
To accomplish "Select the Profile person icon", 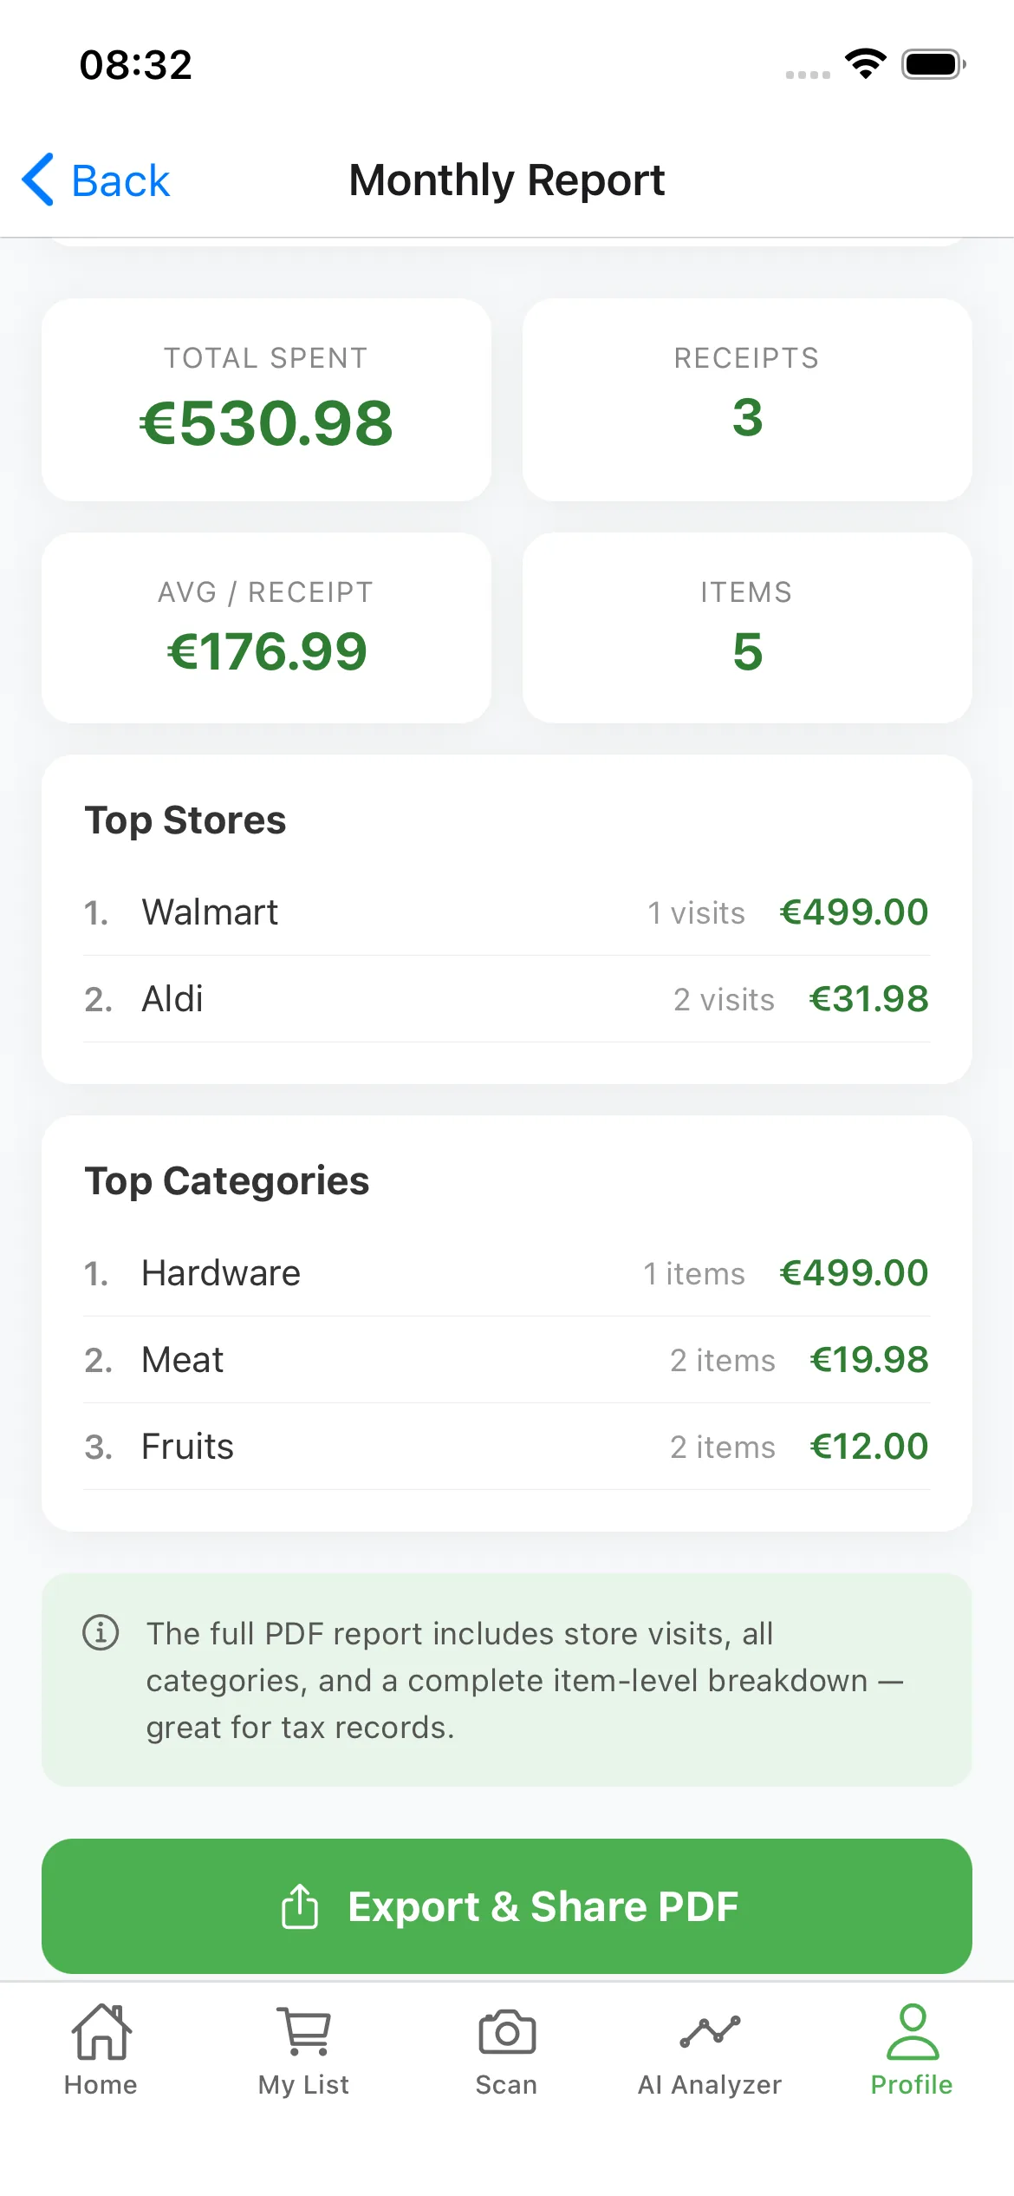I will pos(912,2031).
